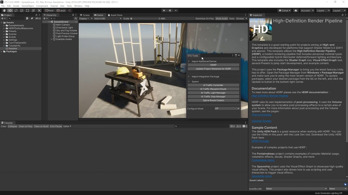
Task: Open the Console Editor dropdown
Action: [67, 126]
